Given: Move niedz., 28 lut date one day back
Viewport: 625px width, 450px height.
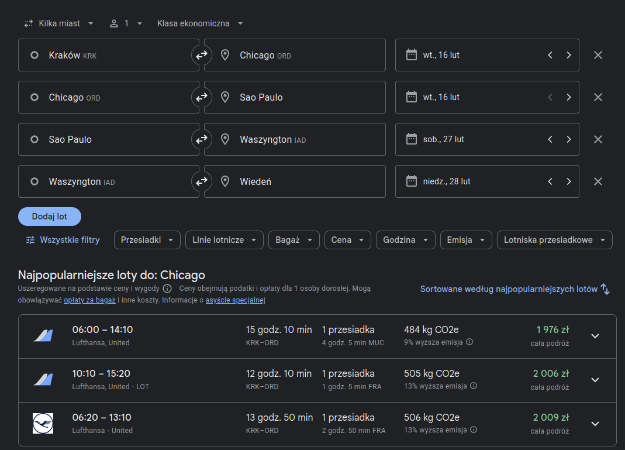Looking at the screenshot, I should [x=550, y=181].
